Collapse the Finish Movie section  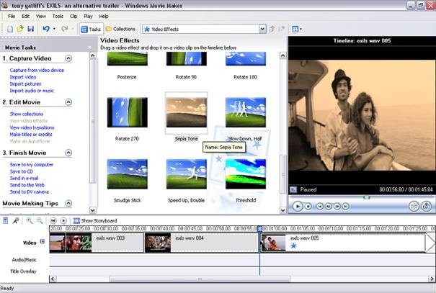[x=68, y=153]
